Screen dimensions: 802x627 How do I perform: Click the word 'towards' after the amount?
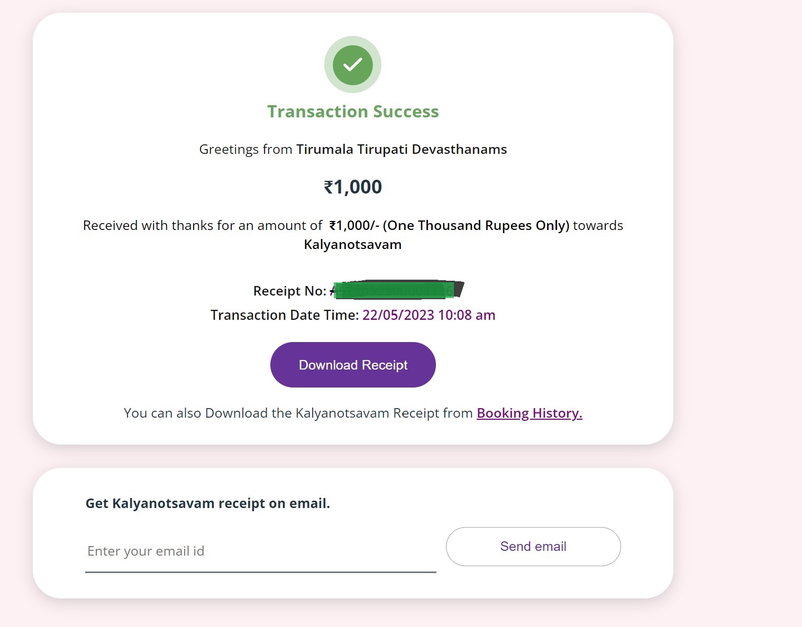tap(598, 226)
